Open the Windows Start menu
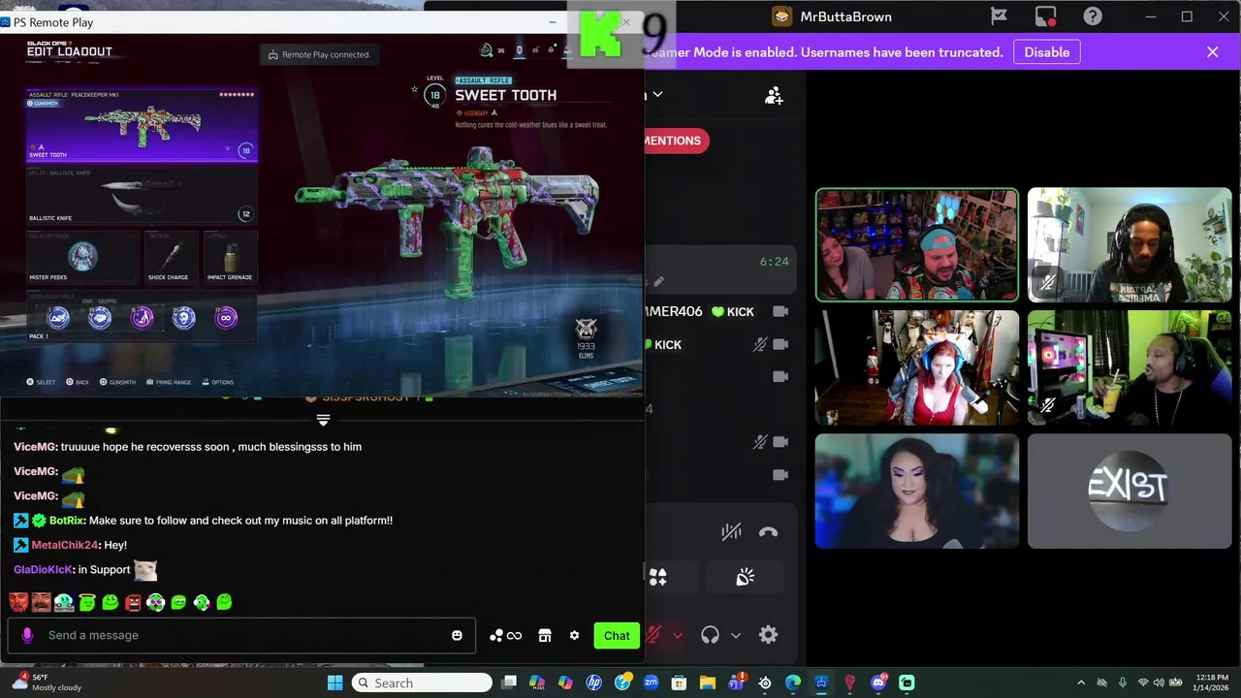The image size is (1241, 698). tap(334, 682)
